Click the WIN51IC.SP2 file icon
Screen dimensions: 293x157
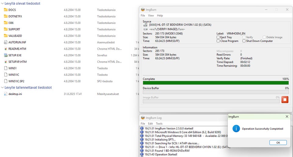coord(5,81)
